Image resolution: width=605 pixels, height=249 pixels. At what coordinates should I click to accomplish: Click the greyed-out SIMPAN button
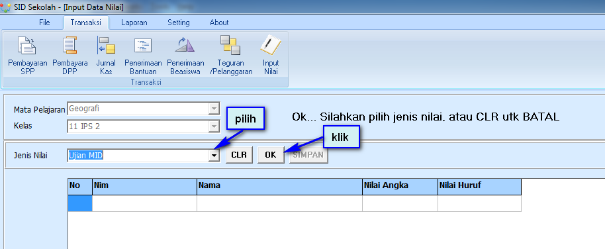tap(308, 155)
